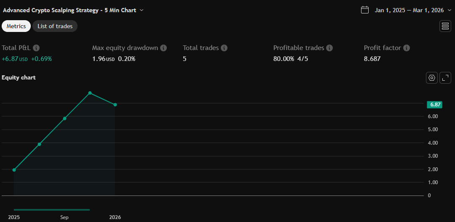Switch to the Metrics tab

[16, 26]
